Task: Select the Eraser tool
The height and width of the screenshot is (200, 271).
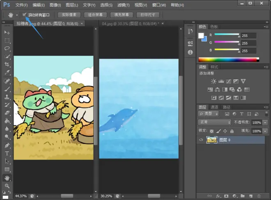Action: 7,113
